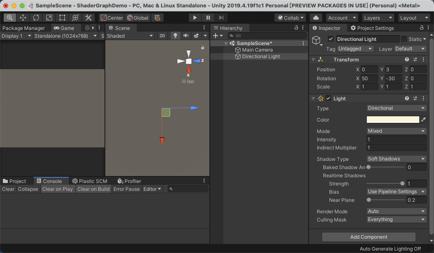This screenshot has width=434, height=253.
Task: Toggle 2D scene view mode
Action: click(162, 36)
